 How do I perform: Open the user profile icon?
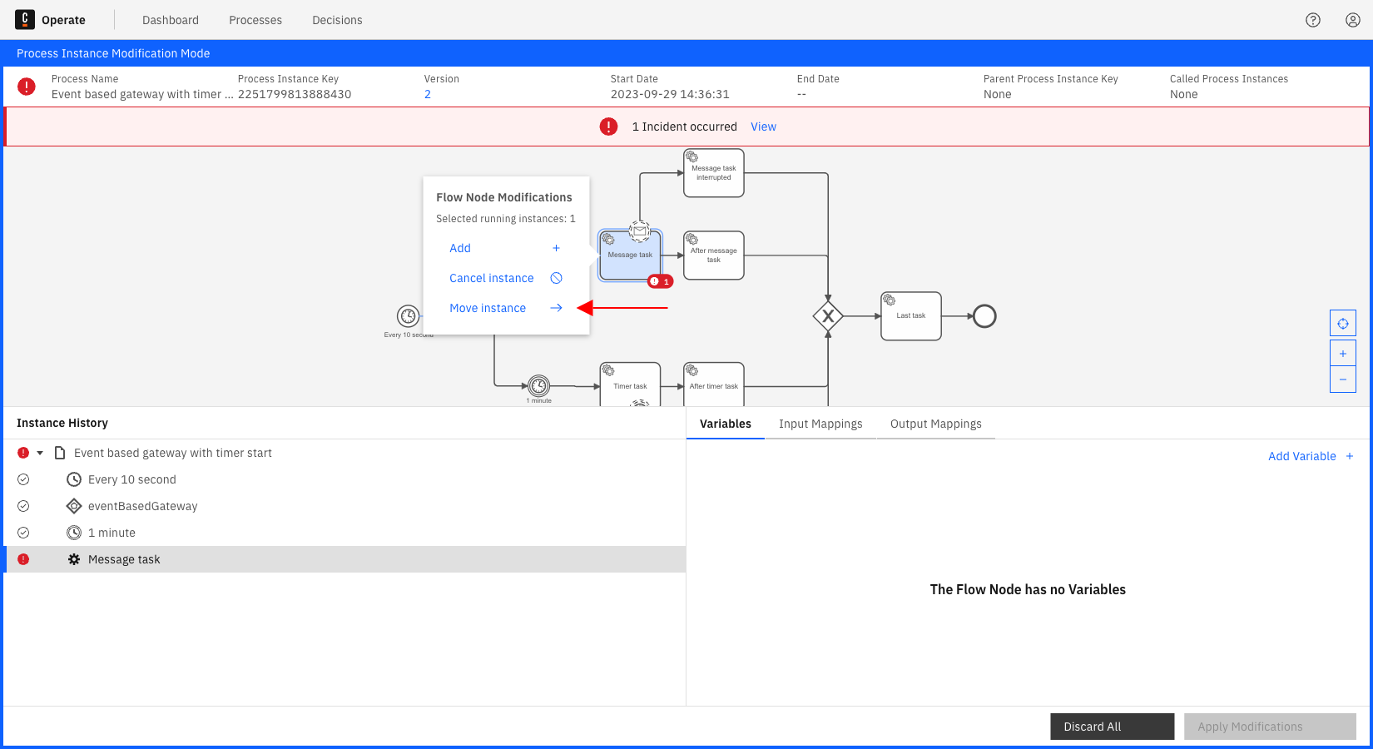(1353, 20)
